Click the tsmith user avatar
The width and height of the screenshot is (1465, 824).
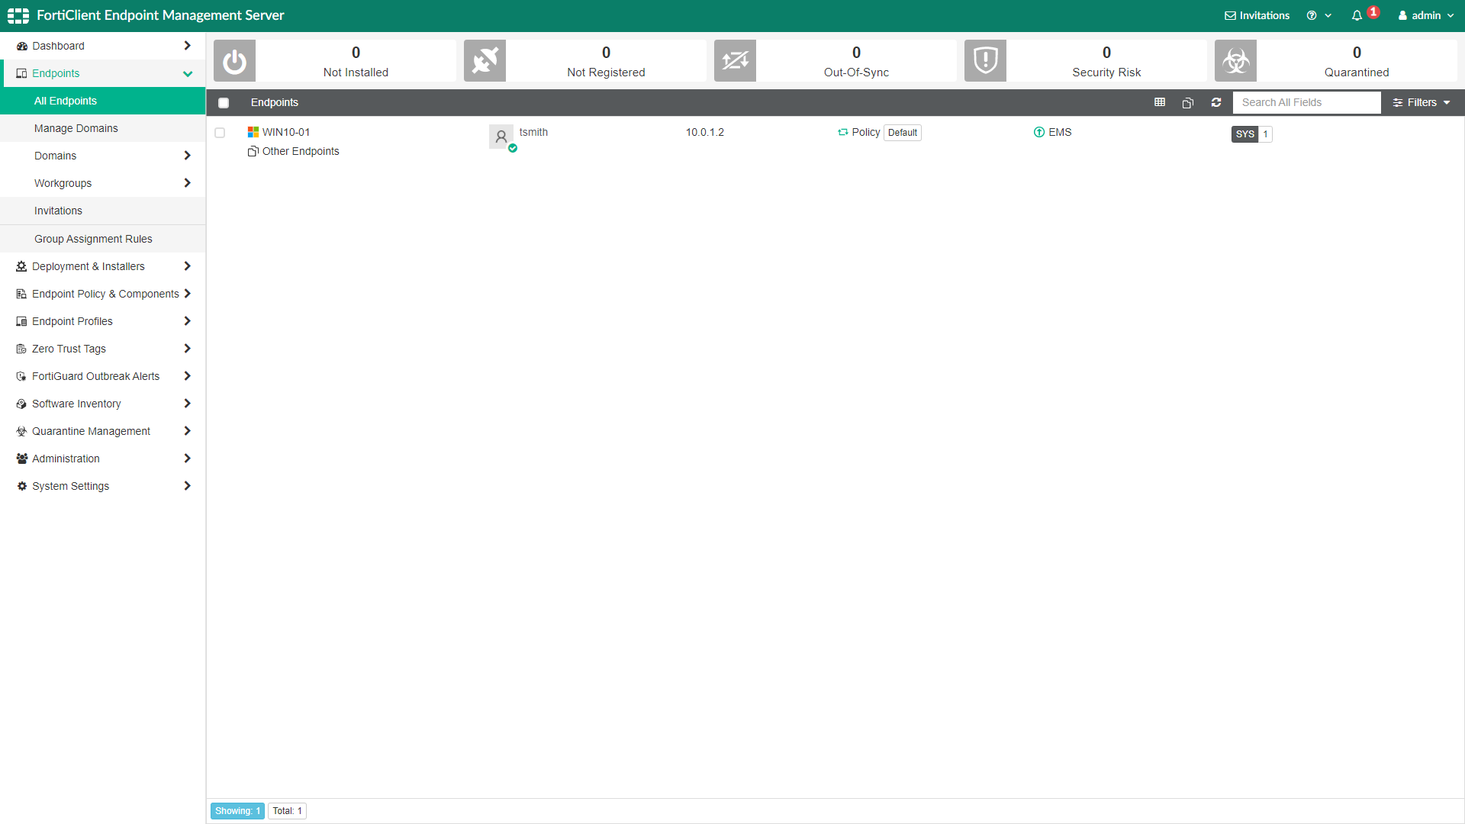click(501, 137)
